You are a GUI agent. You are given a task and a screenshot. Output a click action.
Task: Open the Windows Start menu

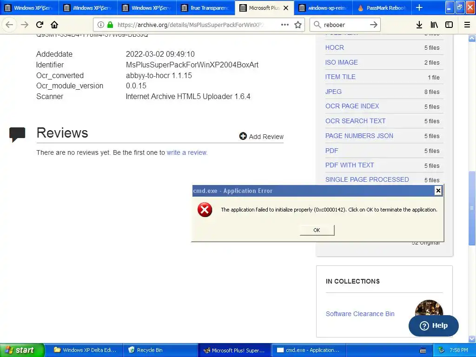click(x=22, y=350)
